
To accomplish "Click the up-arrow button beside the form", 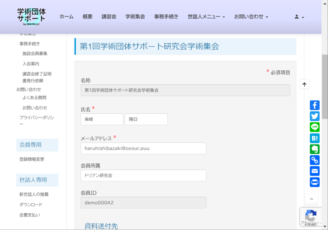I will coord(304,84).
